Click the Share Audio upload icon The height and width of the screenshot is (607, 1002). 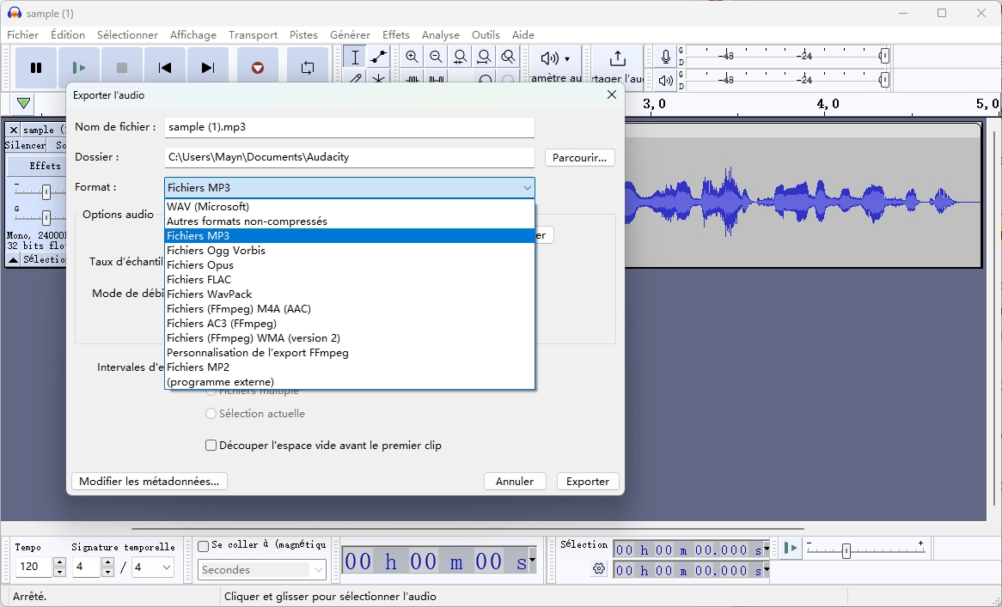[x=617, y=58]
